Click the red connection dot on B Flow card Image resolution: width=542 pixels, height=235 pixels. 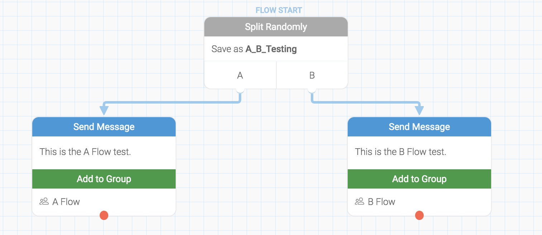419,215
